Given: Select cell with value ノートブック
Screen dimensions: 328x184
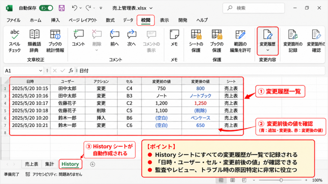Looking at the screenshot, I should [x=200, y=96].
